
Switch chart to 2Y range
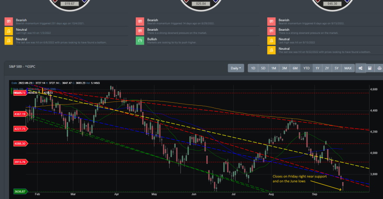pyautogui.click(x=327, y=68)
